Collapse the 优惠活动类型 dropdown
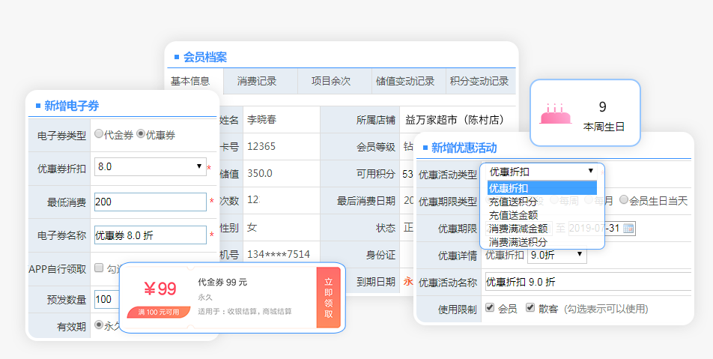 coord(542,172)
